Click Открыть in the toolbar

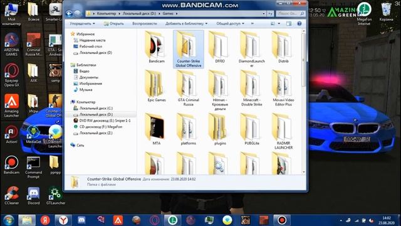point(114,24)
